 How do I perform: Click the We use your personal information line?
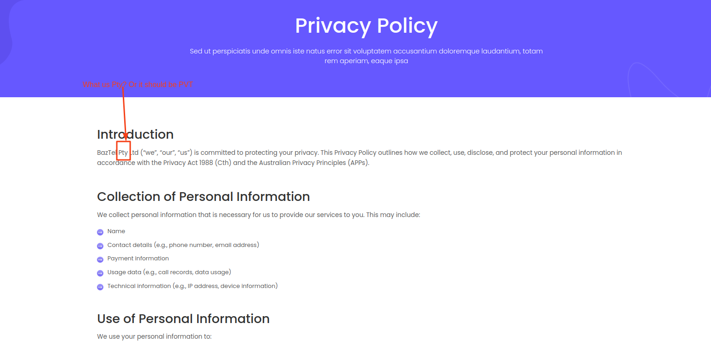coord(154,336)
